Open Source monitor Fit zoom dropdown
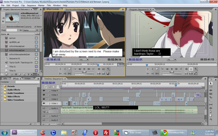This screenshot has width=218, height=136. click(84, 60)
